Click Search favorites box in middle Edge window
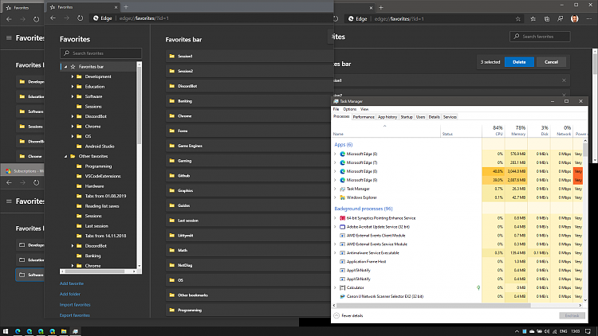Image resolution: width=598 pixels, height=336 pixels. [100, 53]
